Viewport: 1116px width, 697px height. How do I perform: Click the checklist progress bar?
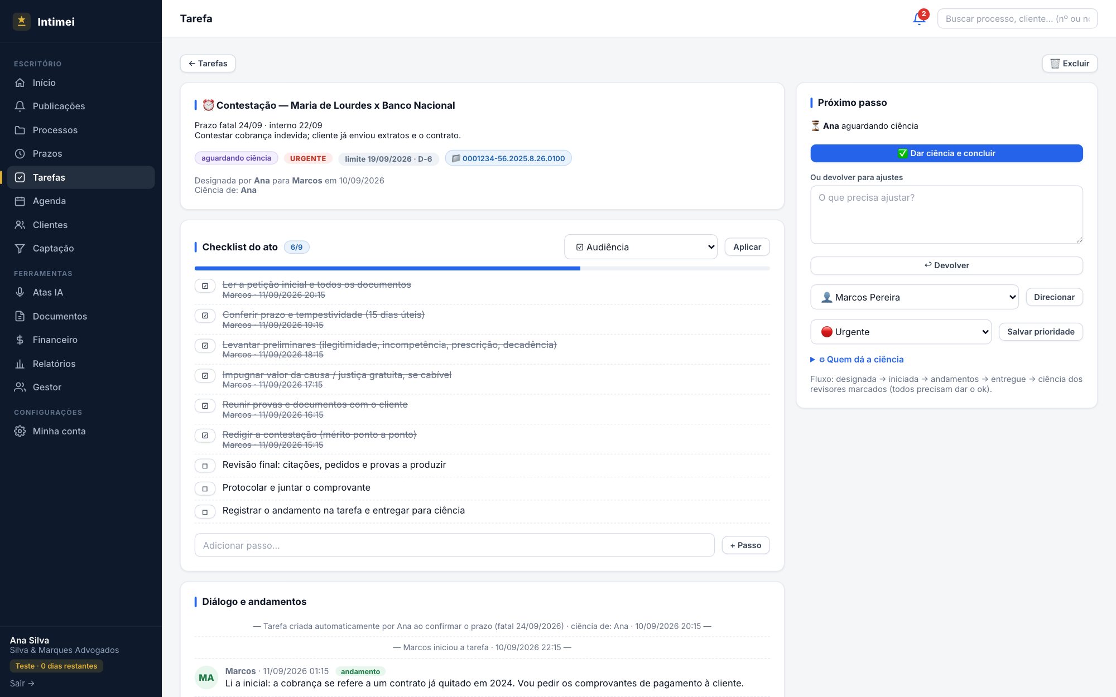[x=482, y=269]
